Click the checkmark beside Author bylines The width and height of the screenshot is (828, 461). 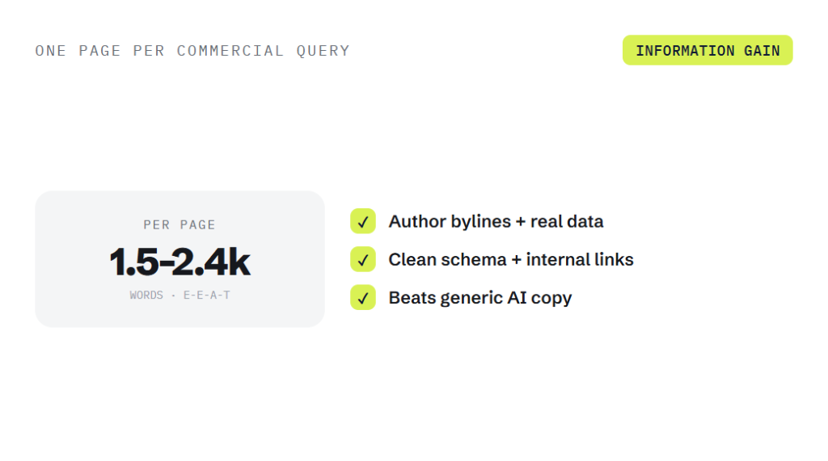(363, 221)
